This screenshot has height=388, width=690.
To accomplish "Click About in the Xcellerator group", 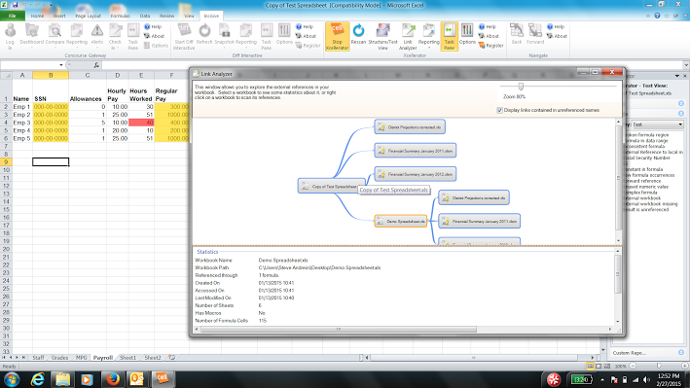I will [489, 36].
